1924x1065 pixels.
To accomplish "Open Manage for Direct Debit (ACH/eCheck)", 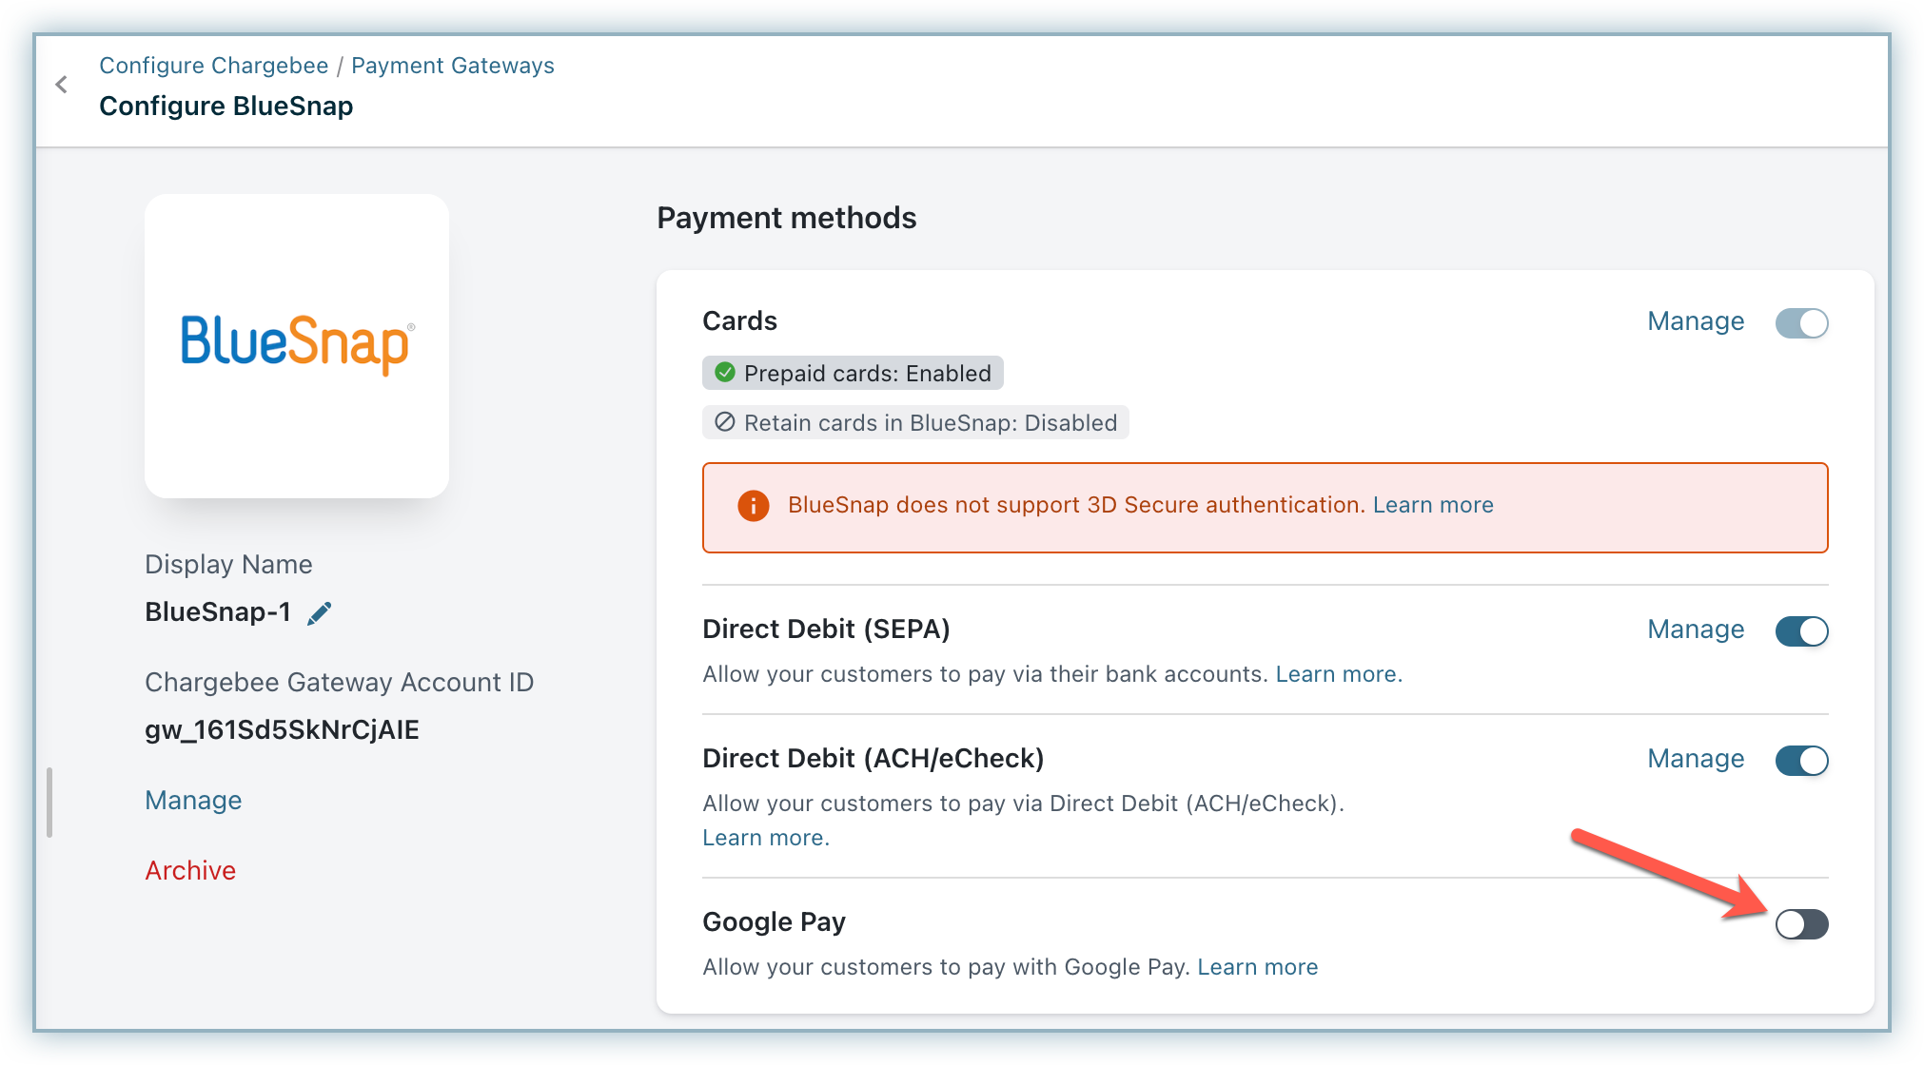I will pyautogui.click(x=1696, y=759).
